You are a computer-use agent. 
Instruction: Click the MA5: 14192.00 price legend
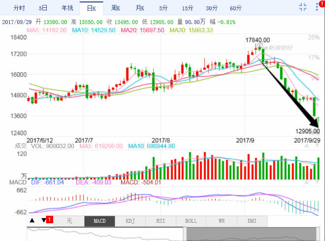pos(47,30)
